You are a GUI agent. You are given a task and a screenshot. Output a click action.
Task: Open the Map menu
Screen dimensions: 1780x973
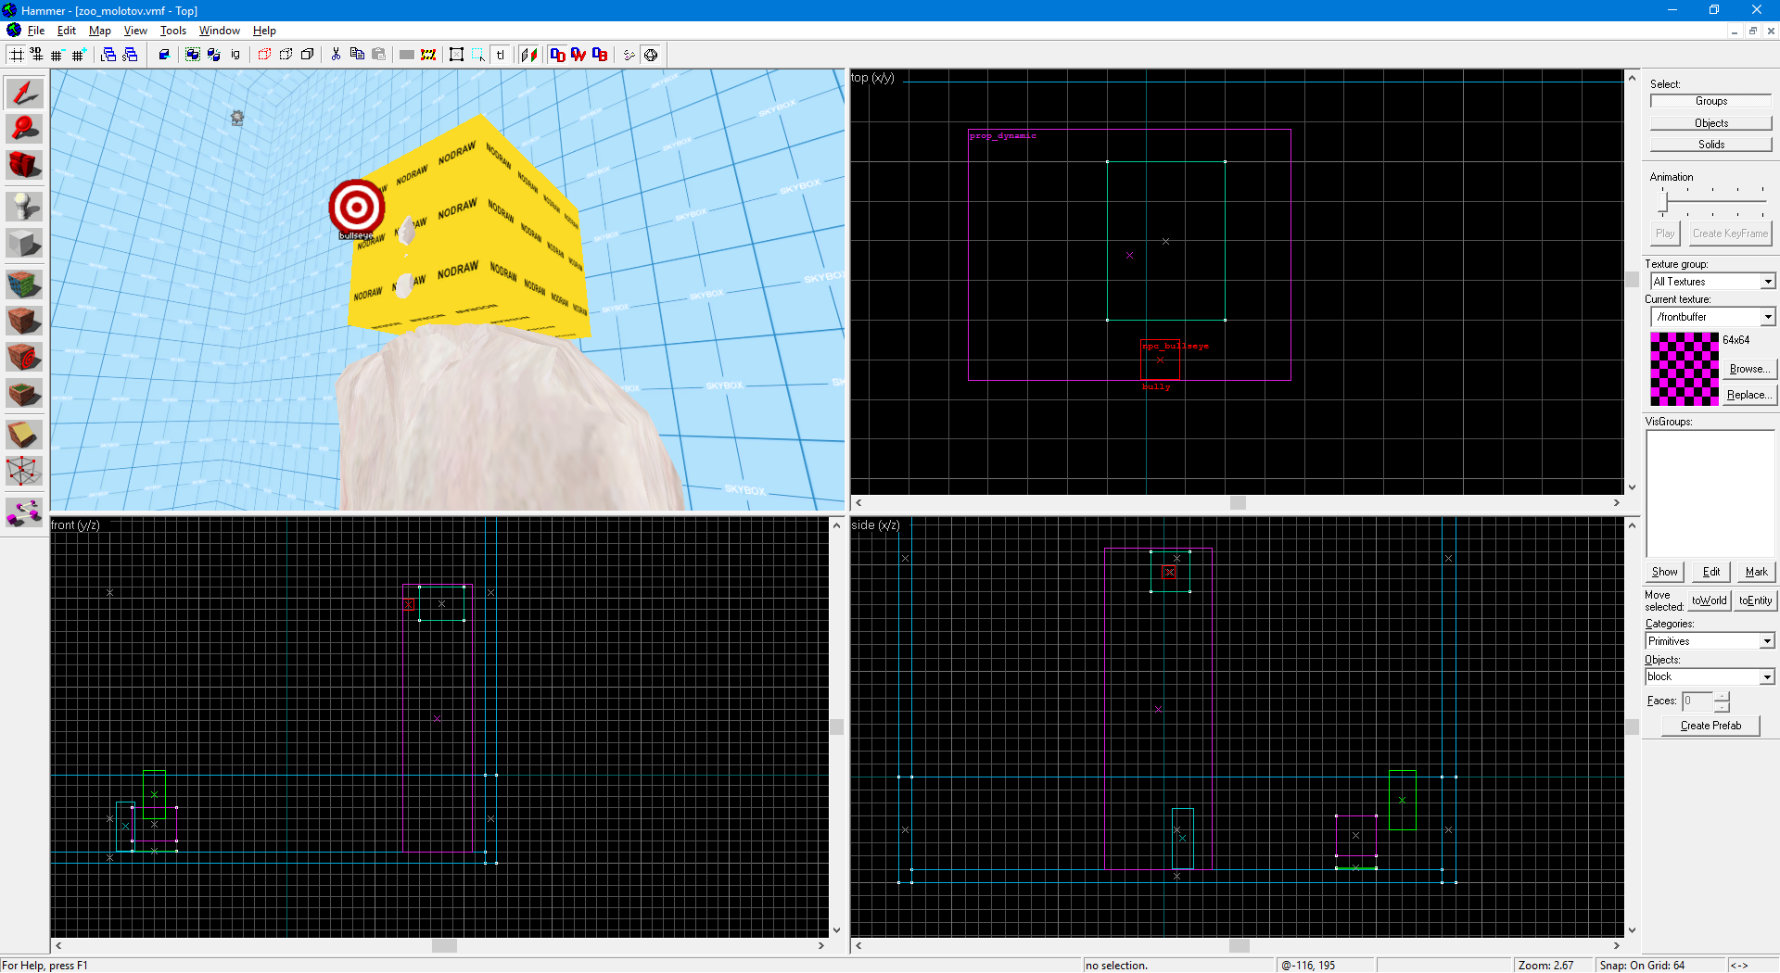pos(100,31)
